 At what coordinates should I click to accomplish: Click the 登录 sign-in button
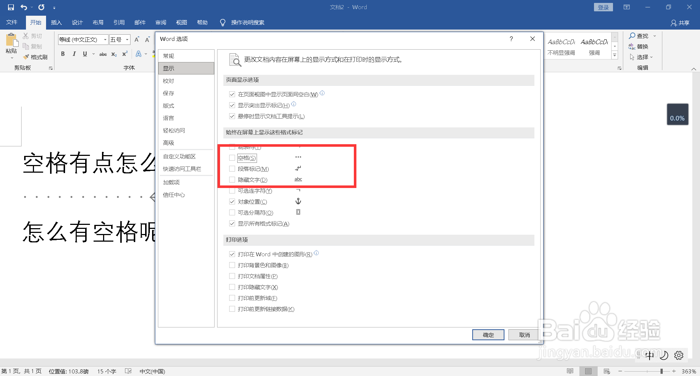pos(603,7)
